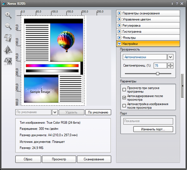Enable 'Автонастройка изображения после просмотра' checkbox
187x170 pixels.
tap(124, 106)
